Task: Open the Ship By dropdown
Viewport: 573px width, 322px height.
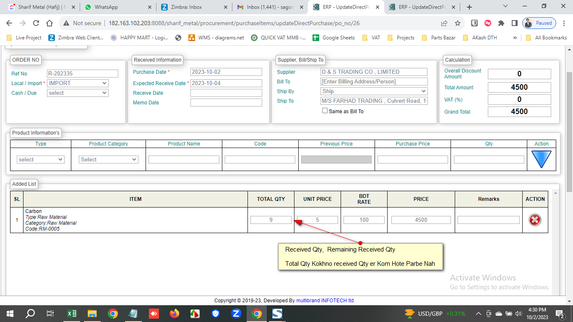Action: [x=374, y=91]
